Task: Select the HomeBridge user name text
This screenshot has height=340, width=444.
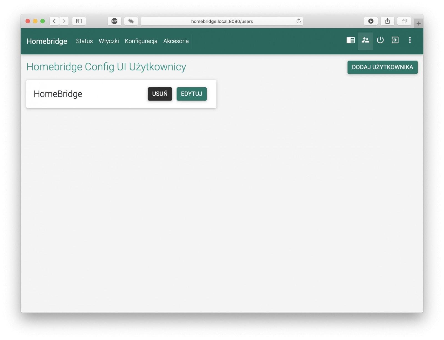Action: [x=58, y=94]
